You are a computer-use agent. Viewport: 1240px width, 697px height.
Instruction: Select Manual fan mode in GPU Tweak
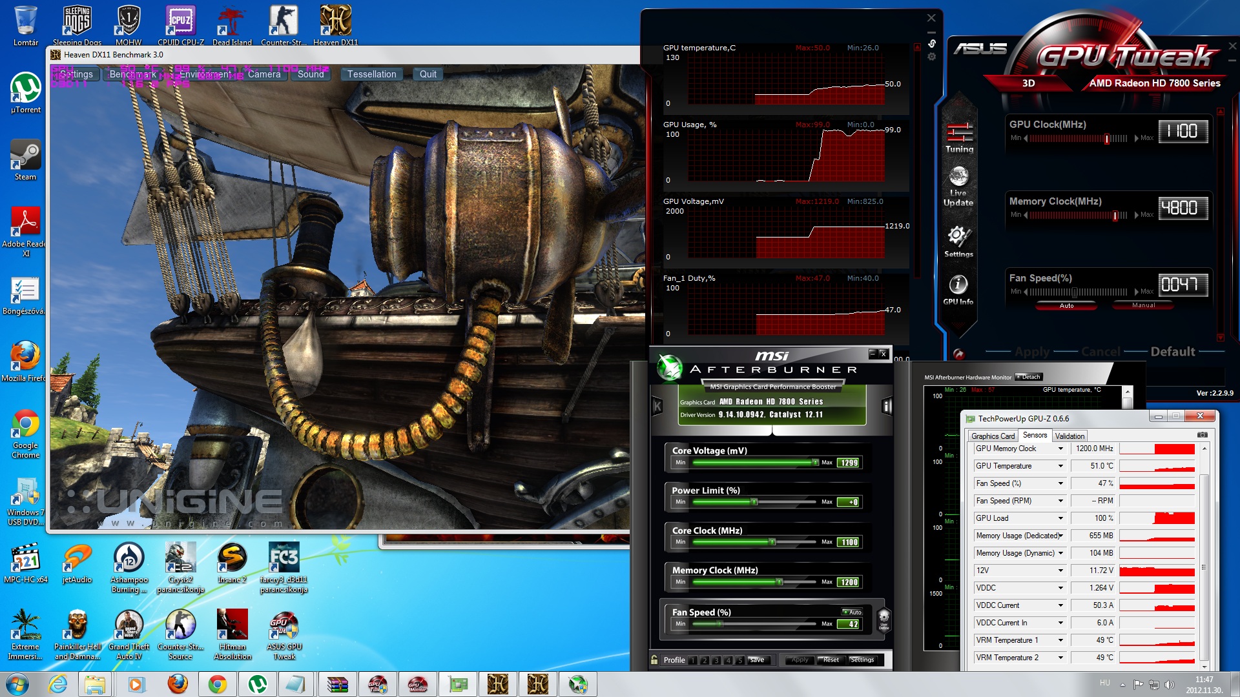pos(1143,306)
